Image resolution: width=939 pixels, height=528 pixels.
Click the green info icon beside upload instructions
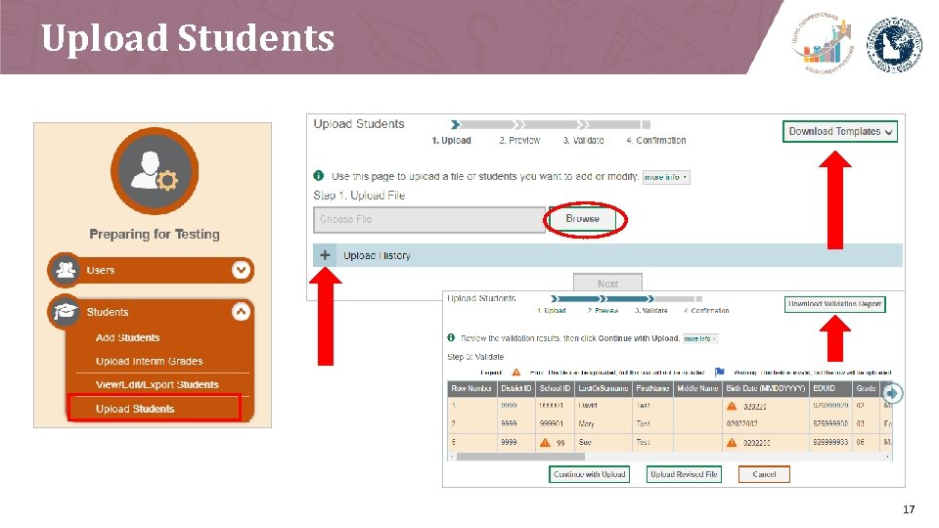[319, 176]
